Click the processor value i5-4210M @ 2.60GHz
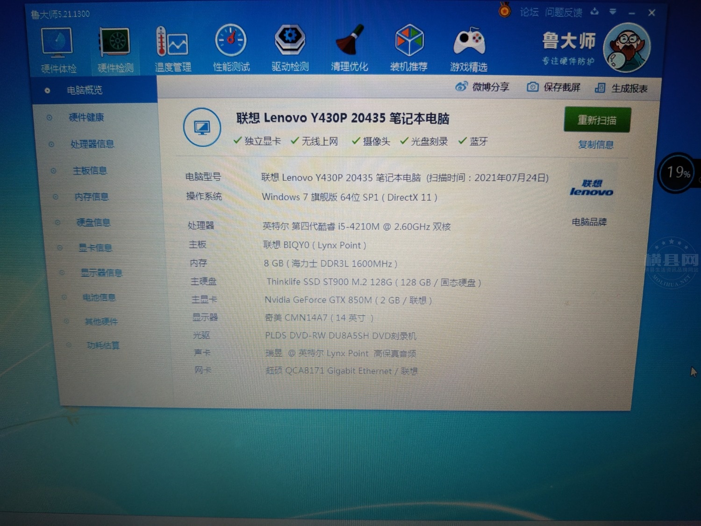Image resolution: width=701 pixels, height=526 pixels. 357,227
